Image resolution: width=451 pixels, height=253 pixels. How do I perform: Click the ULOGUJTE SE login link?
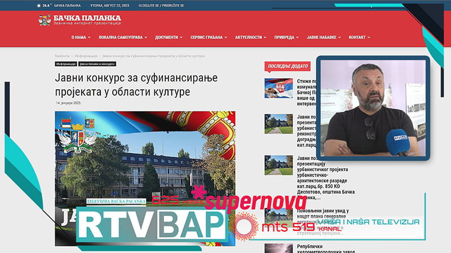point(139,5)
